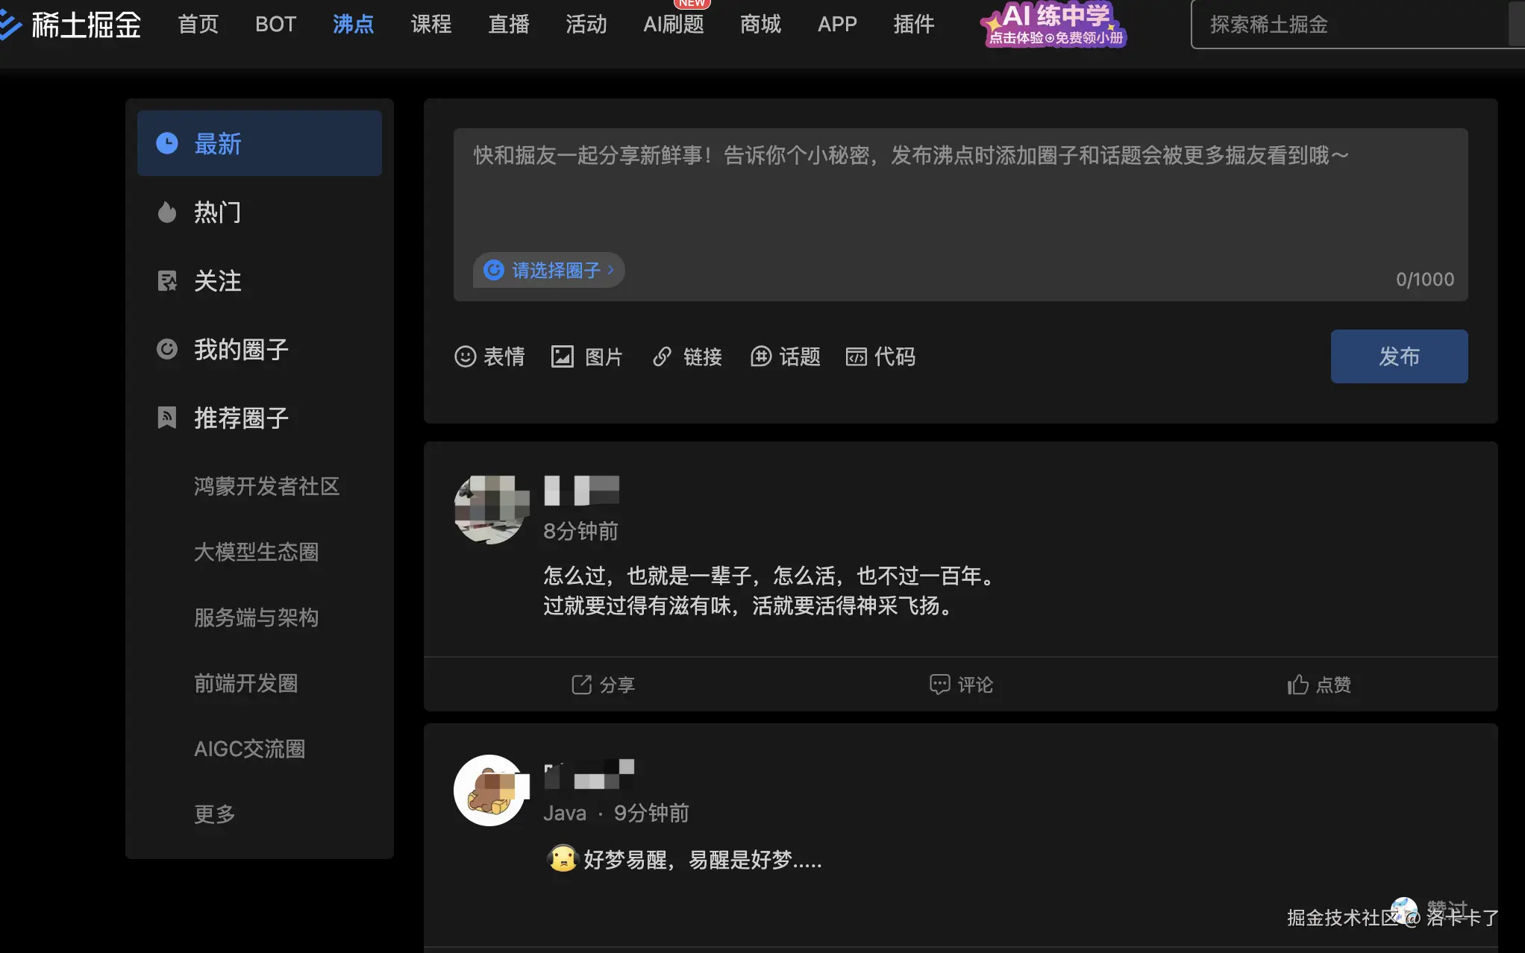The height and width of the screenshot is (953, 1525).
Task: Open the 请选择圈子 circle selector
Action: [548, 270]
